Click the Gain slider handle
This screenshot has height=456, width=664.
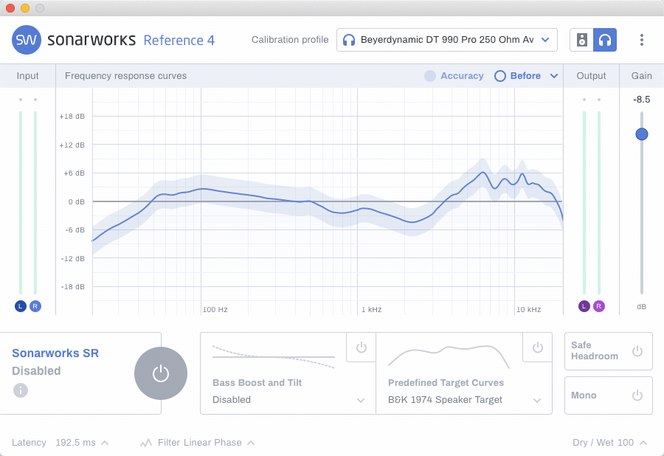(642, 134)
